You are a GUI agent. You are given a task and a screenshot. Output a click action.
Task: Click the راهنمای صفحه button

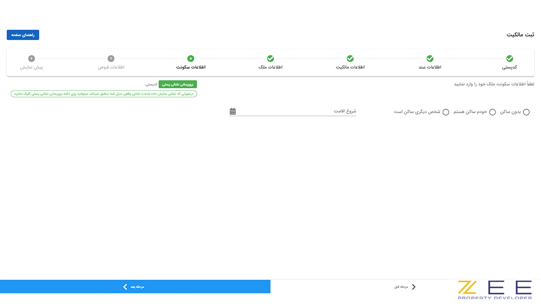coord(22,34)
